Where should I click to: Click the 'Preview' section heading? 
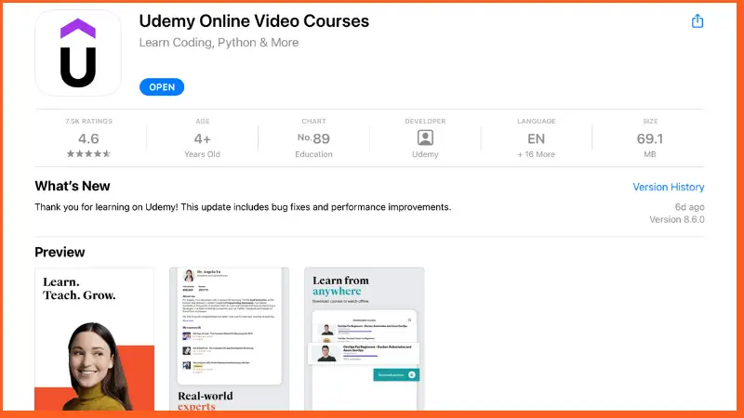click(60, 252)
